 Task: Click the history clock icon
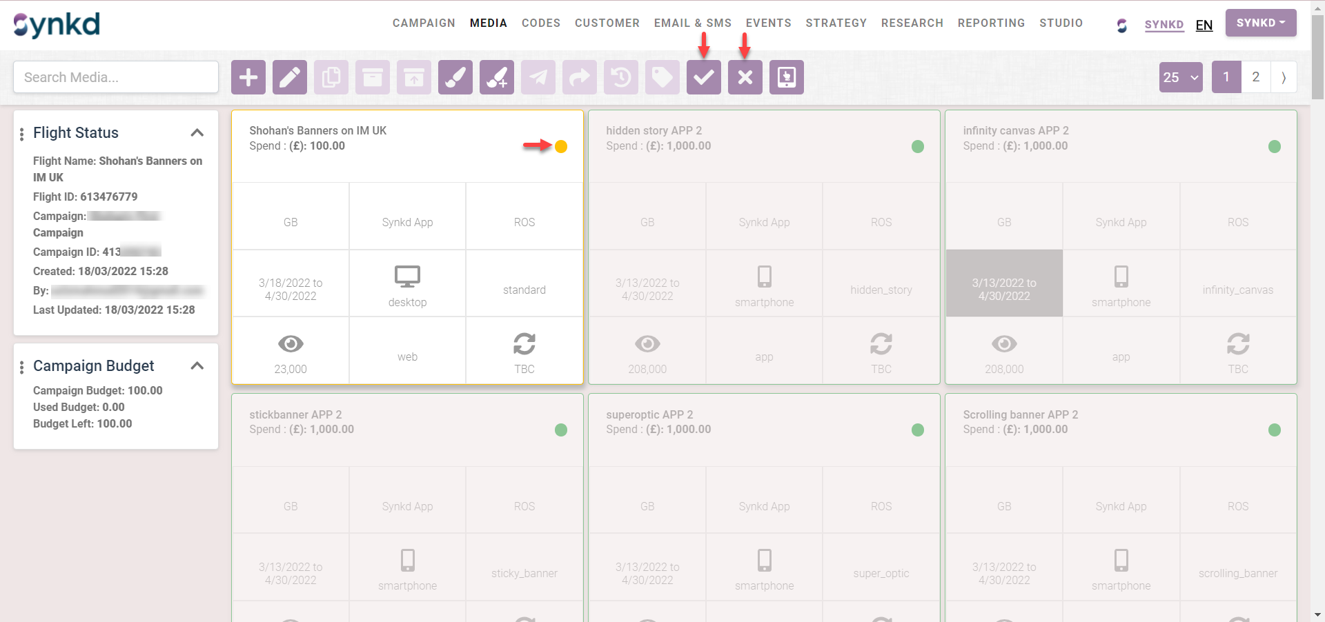(x=621, y=77)
